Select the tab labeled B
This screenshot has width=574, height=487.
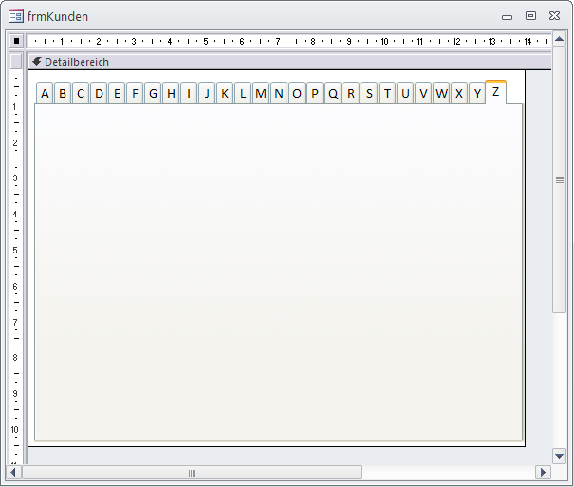pos(63,93)
